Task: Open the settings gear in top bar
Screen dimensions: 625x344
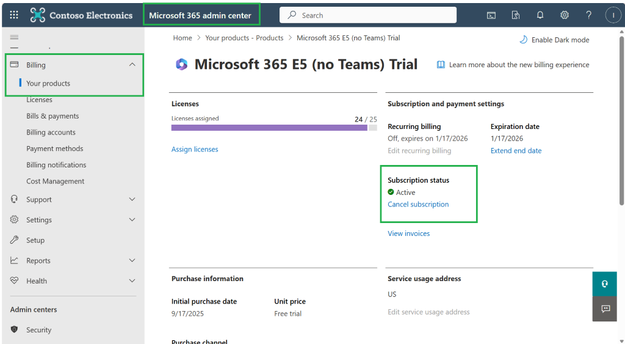Action: [x=565, y=15]
